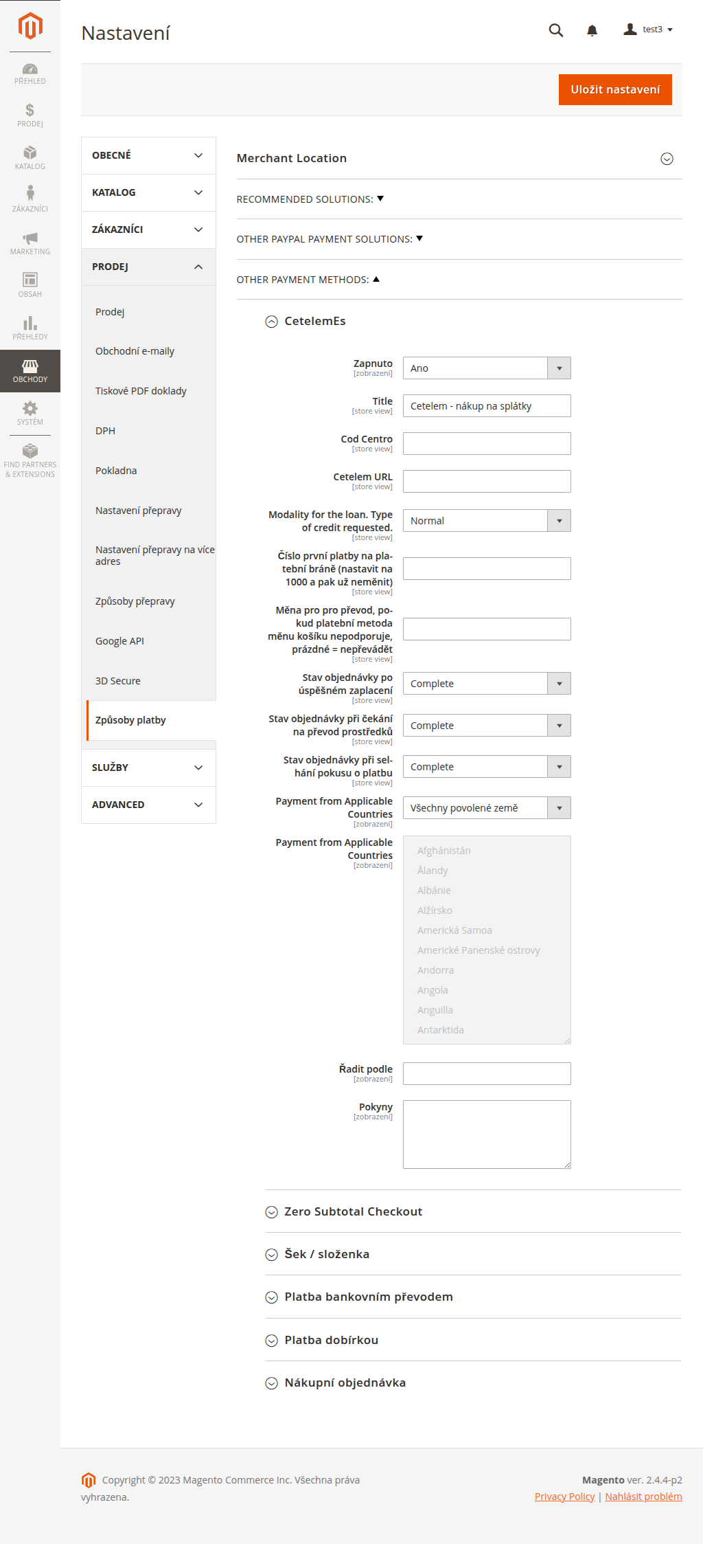Viewport: 703px width, 1544px height.
Task: Select Pokladna in the Prodej menu
Action: (x=116, y=471)
